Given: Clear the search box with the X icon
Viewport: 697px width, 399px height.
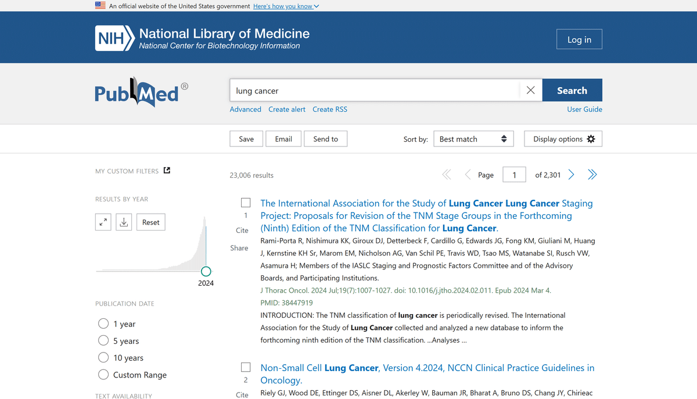Looking at the screenshot, I should tap(530, 90).
